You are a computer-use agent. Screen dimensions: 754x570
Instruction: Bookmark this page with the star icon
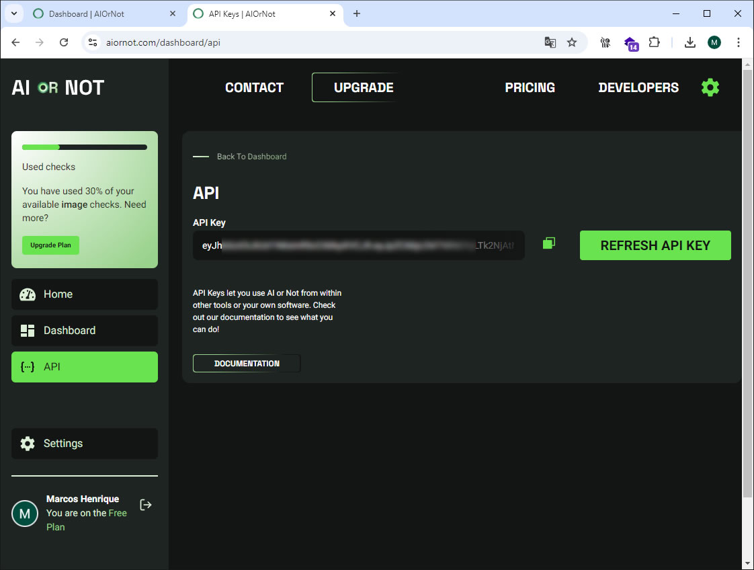tap(572, 42)
